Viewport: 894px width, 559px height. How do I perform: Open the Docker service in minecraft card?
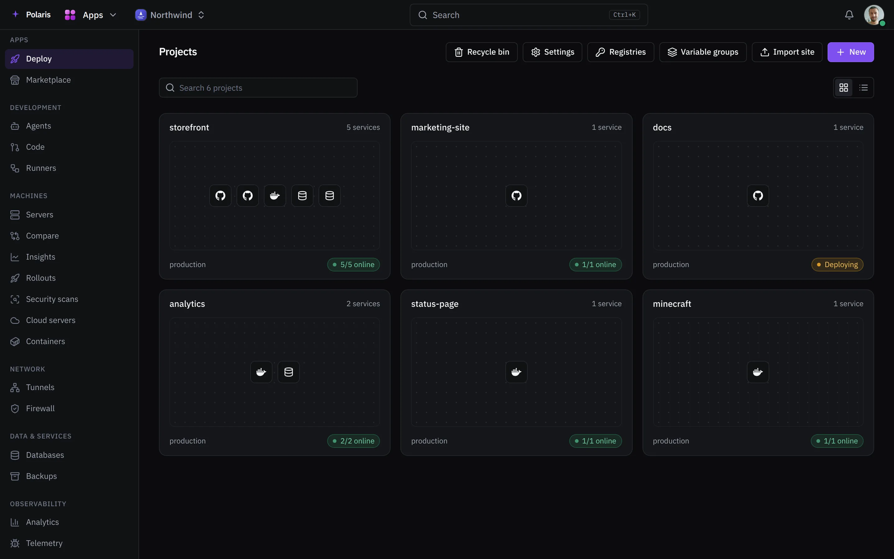click(758, 372)
